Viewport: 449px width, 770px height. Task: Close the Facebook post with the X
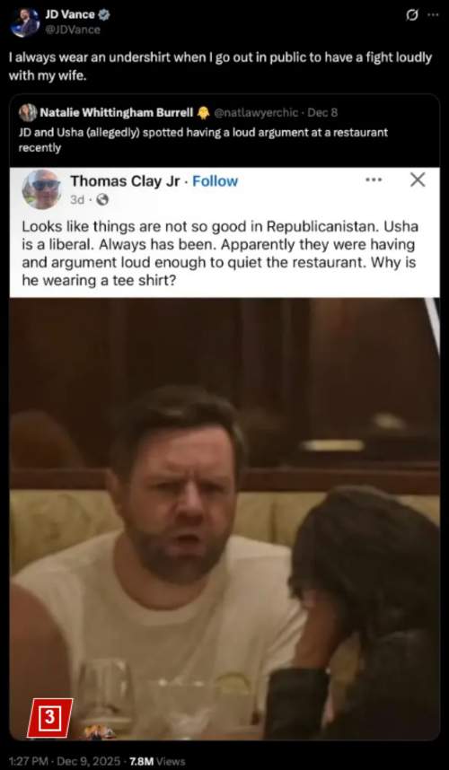pyautogui.click(x=417, y=179)
